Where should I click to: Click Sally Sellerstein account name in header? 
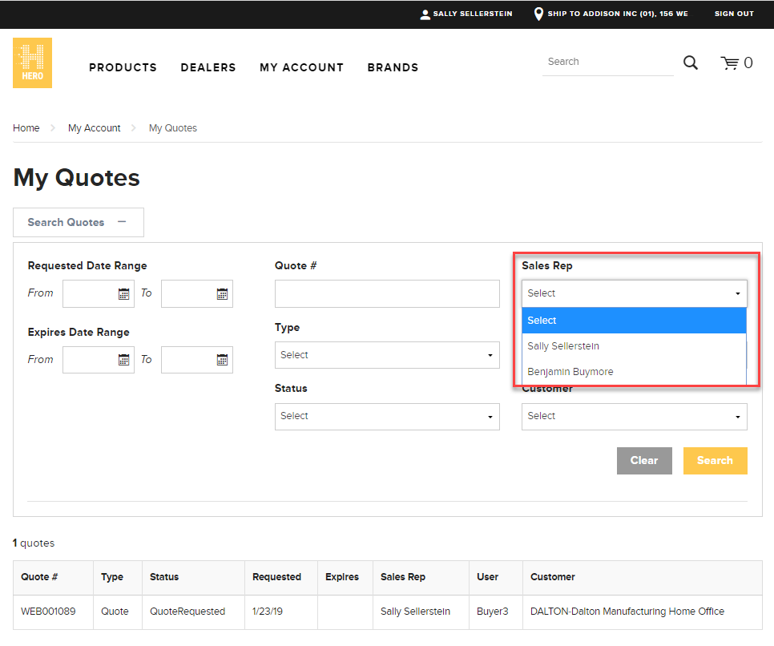tap(473, 14)
